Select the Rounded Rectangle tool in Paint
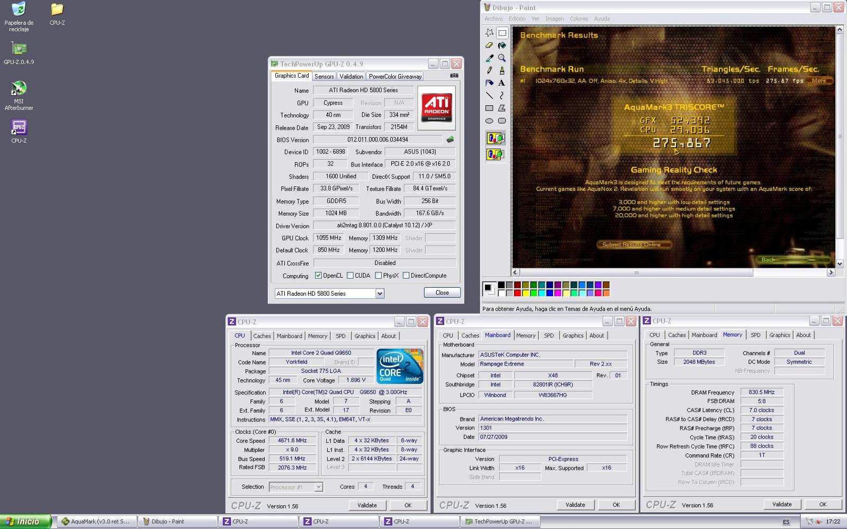 click(x=502, y=121)
